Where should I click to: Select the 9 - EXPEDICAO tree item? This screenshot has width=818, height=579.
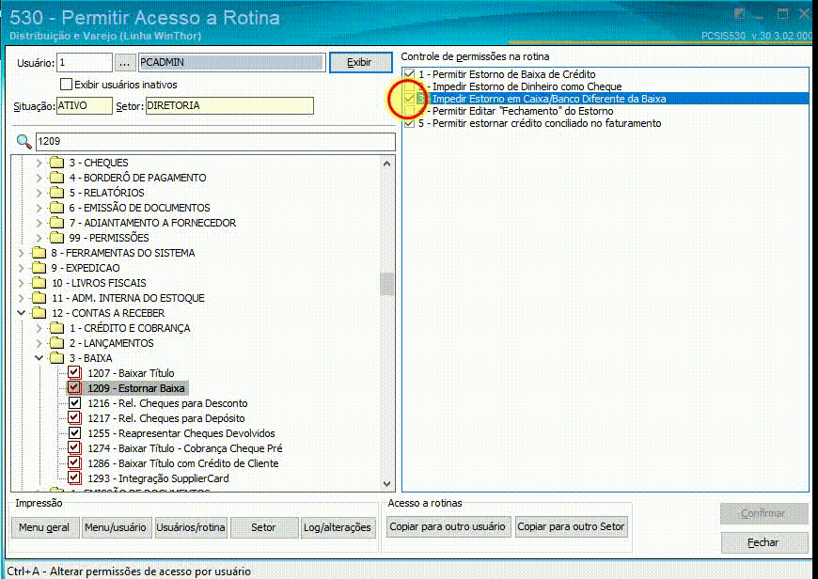(85, 268)
